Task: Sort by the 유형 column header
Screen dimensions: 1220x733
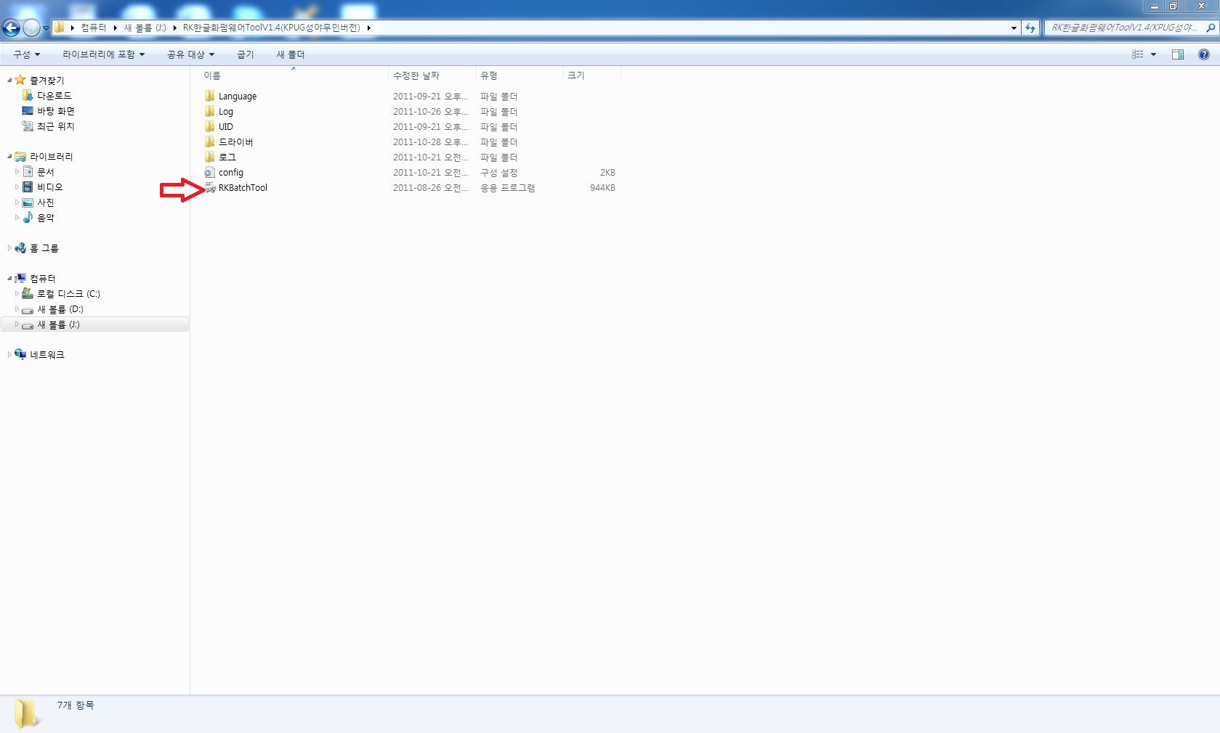Action: [489, 75]
